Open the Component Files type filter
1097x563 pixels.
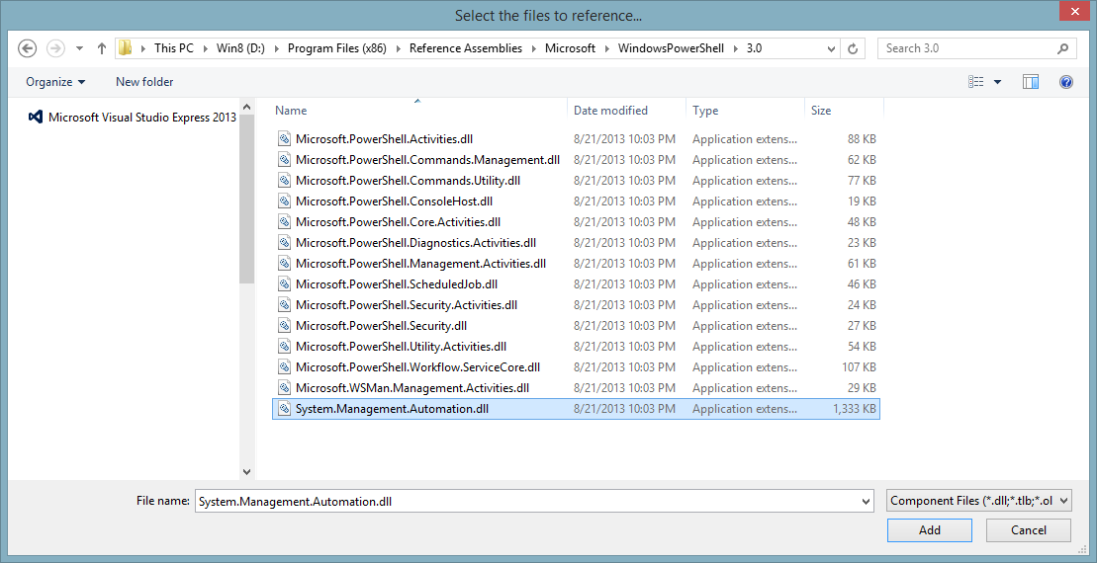point(978,500)
